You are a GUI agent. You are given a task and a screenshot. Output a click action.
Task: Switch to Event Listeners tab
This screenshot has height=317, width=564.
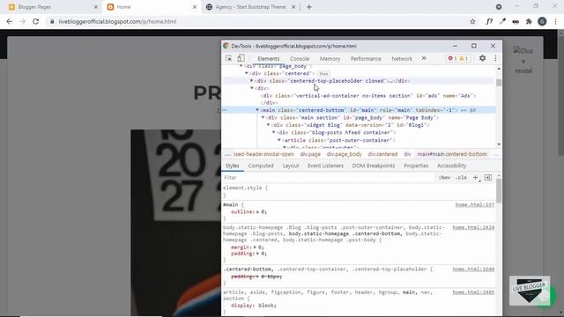tap(325, 166)
